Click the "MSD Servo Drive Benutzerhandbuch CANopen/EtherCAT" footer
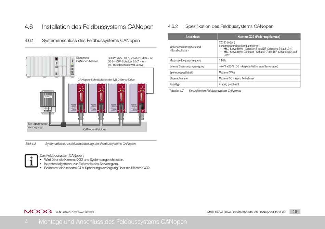 tap(247, 212)
